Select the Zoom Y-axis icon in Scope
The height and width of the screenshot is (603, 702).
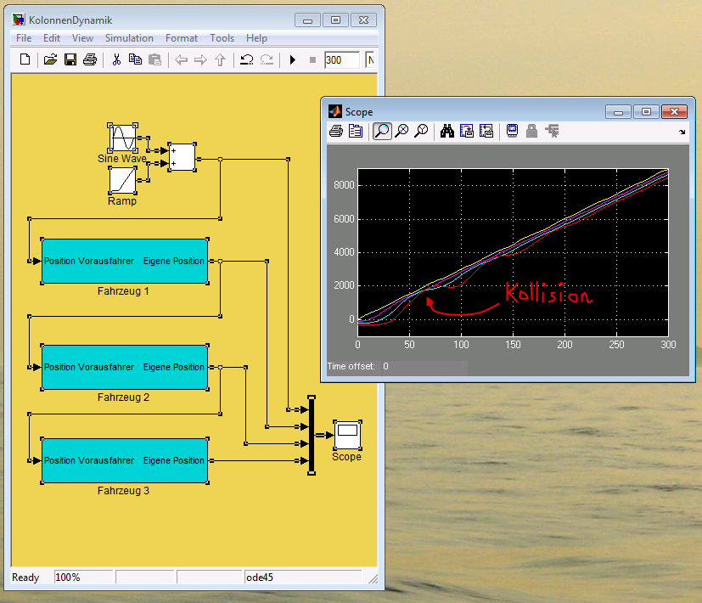[x=421, y=131]
